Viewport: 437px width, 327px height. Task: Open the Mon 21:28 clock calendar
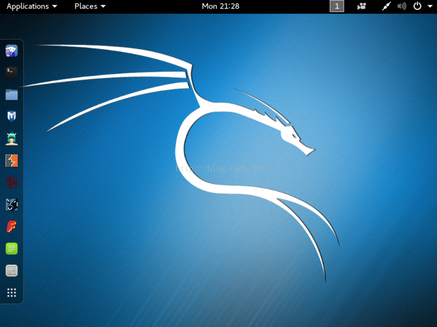point(220,6)
